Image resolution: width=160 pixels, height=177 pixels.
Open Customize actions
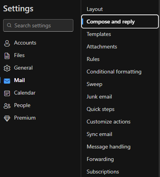click(108, 122)
